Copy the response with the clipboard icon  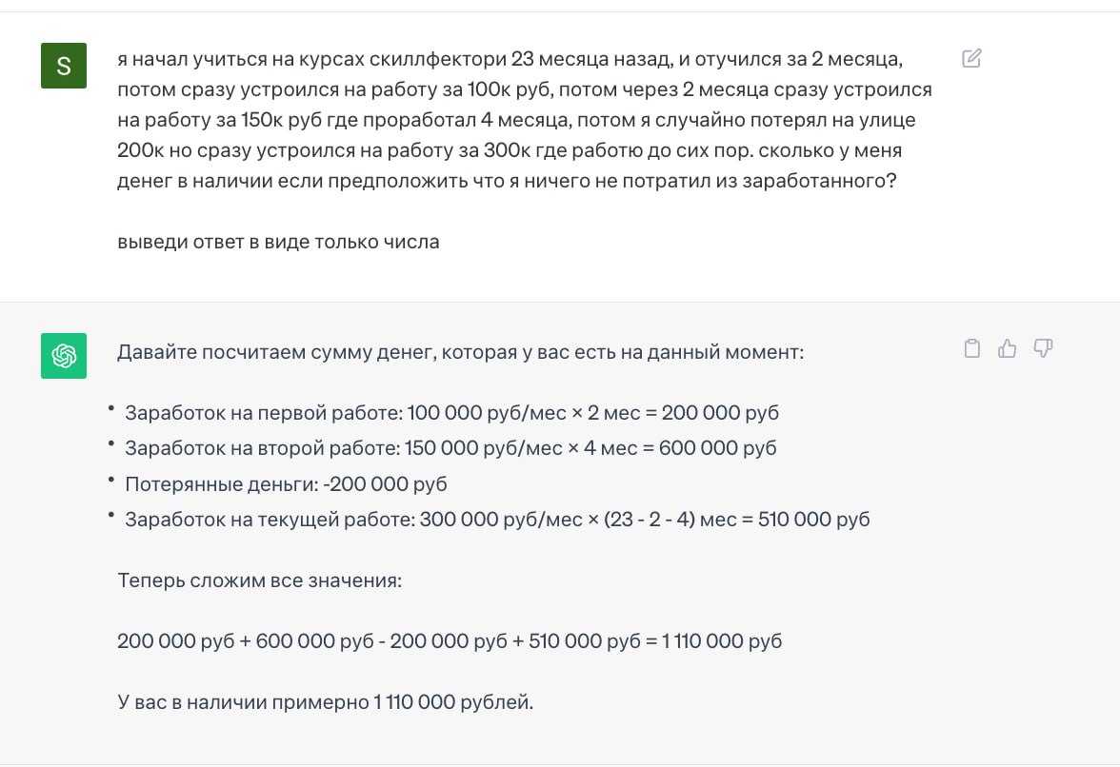pos(971,348)
